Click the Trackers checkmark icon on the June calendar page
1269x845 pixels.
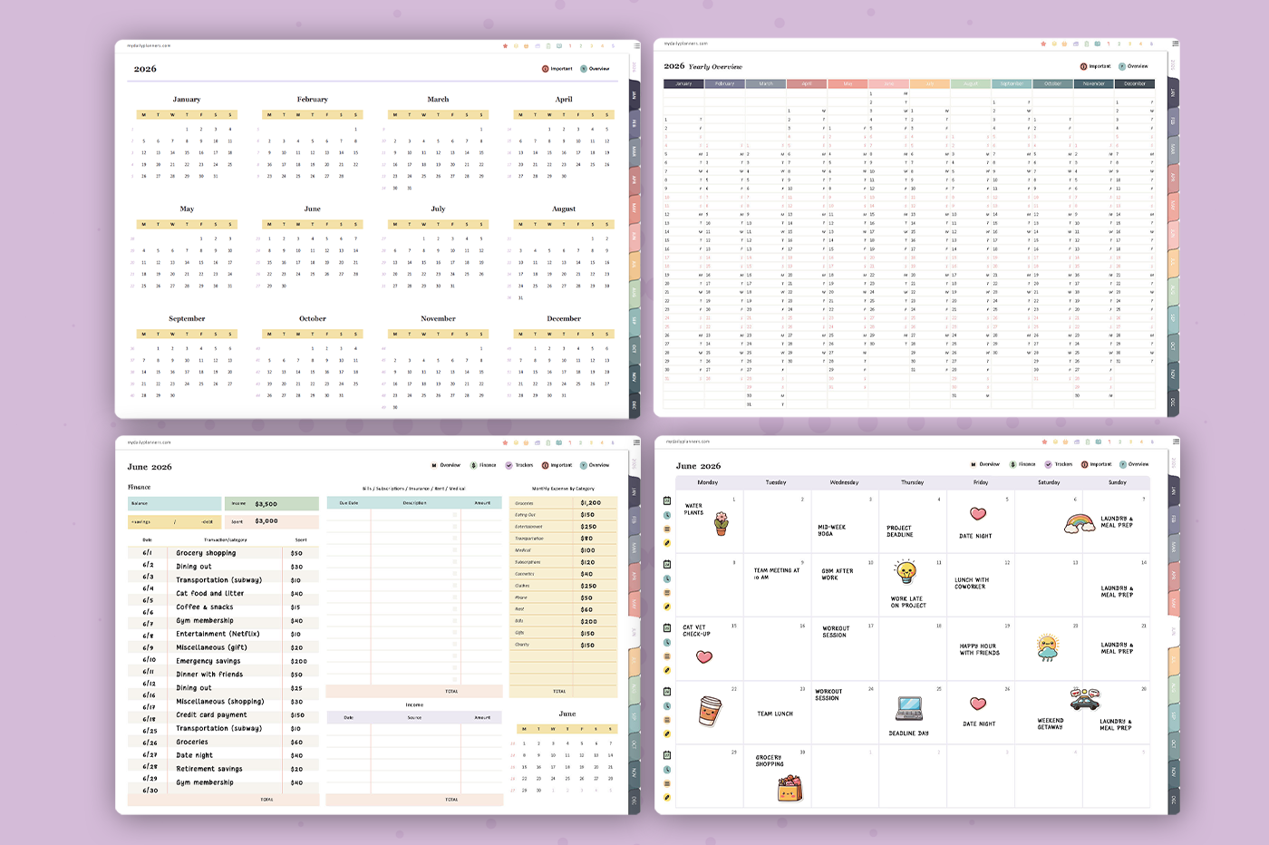point(1049,464)
